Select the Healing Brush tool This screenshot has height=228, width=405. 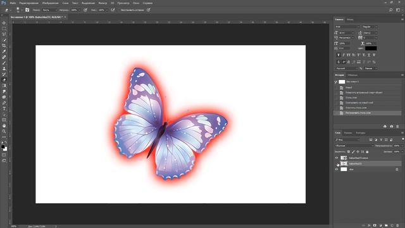[x=4, y=57]
